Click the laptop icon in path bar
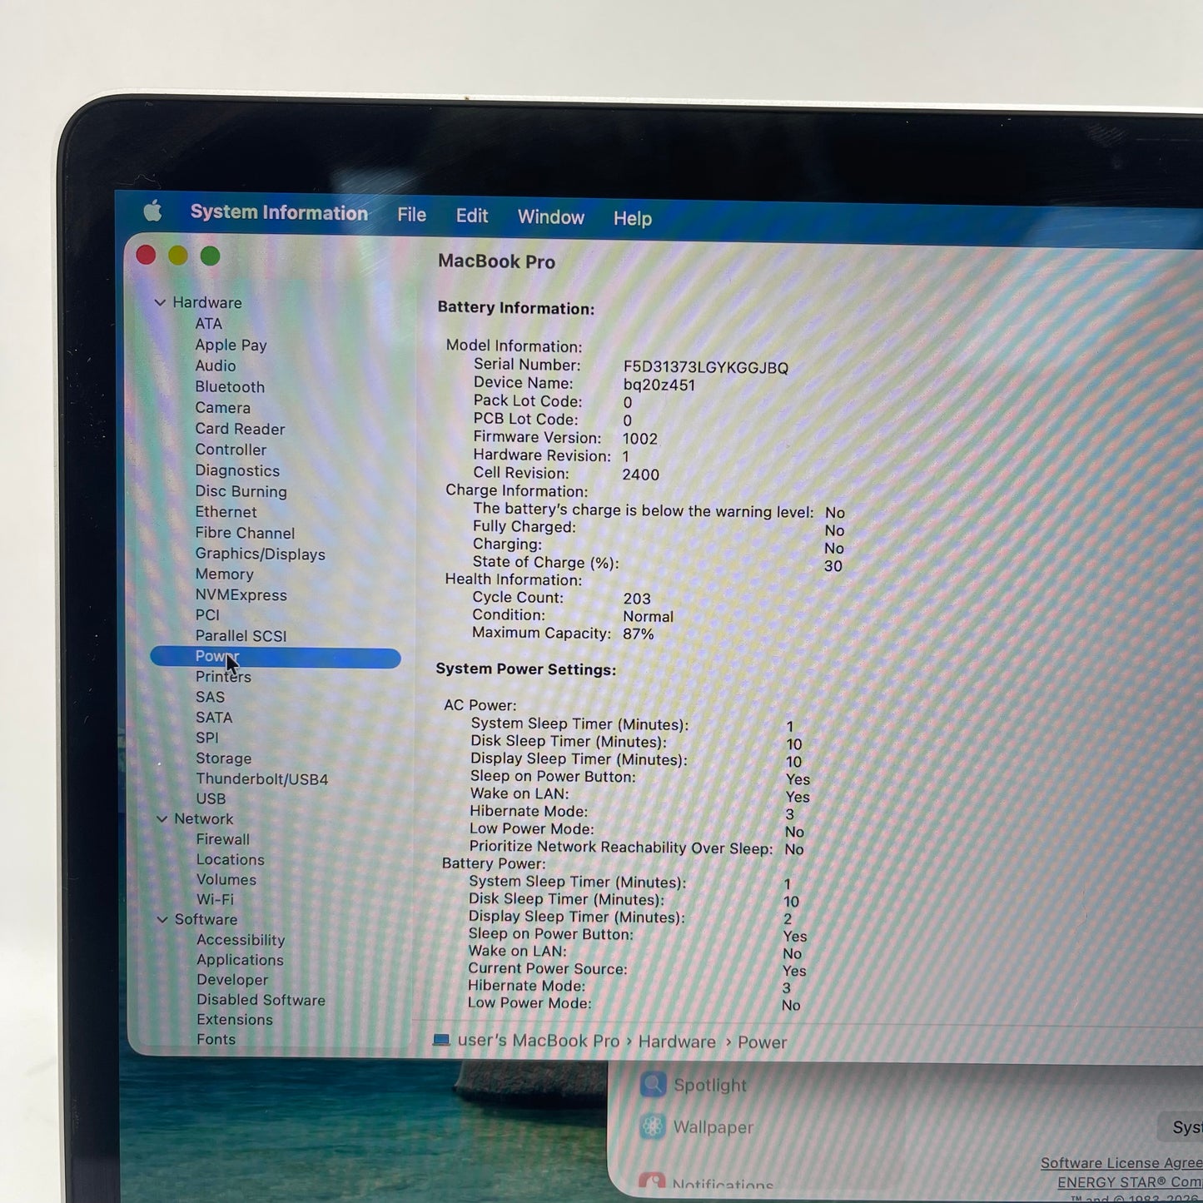 click(441, 1040)
